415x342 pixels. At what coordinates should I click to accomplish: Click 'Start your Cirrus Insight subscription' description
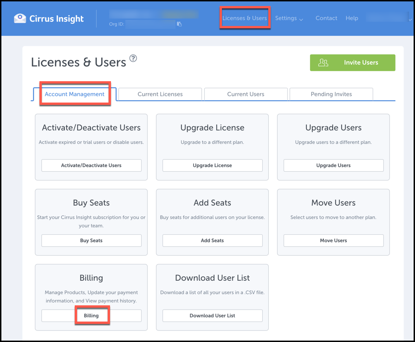click(91, 221)
